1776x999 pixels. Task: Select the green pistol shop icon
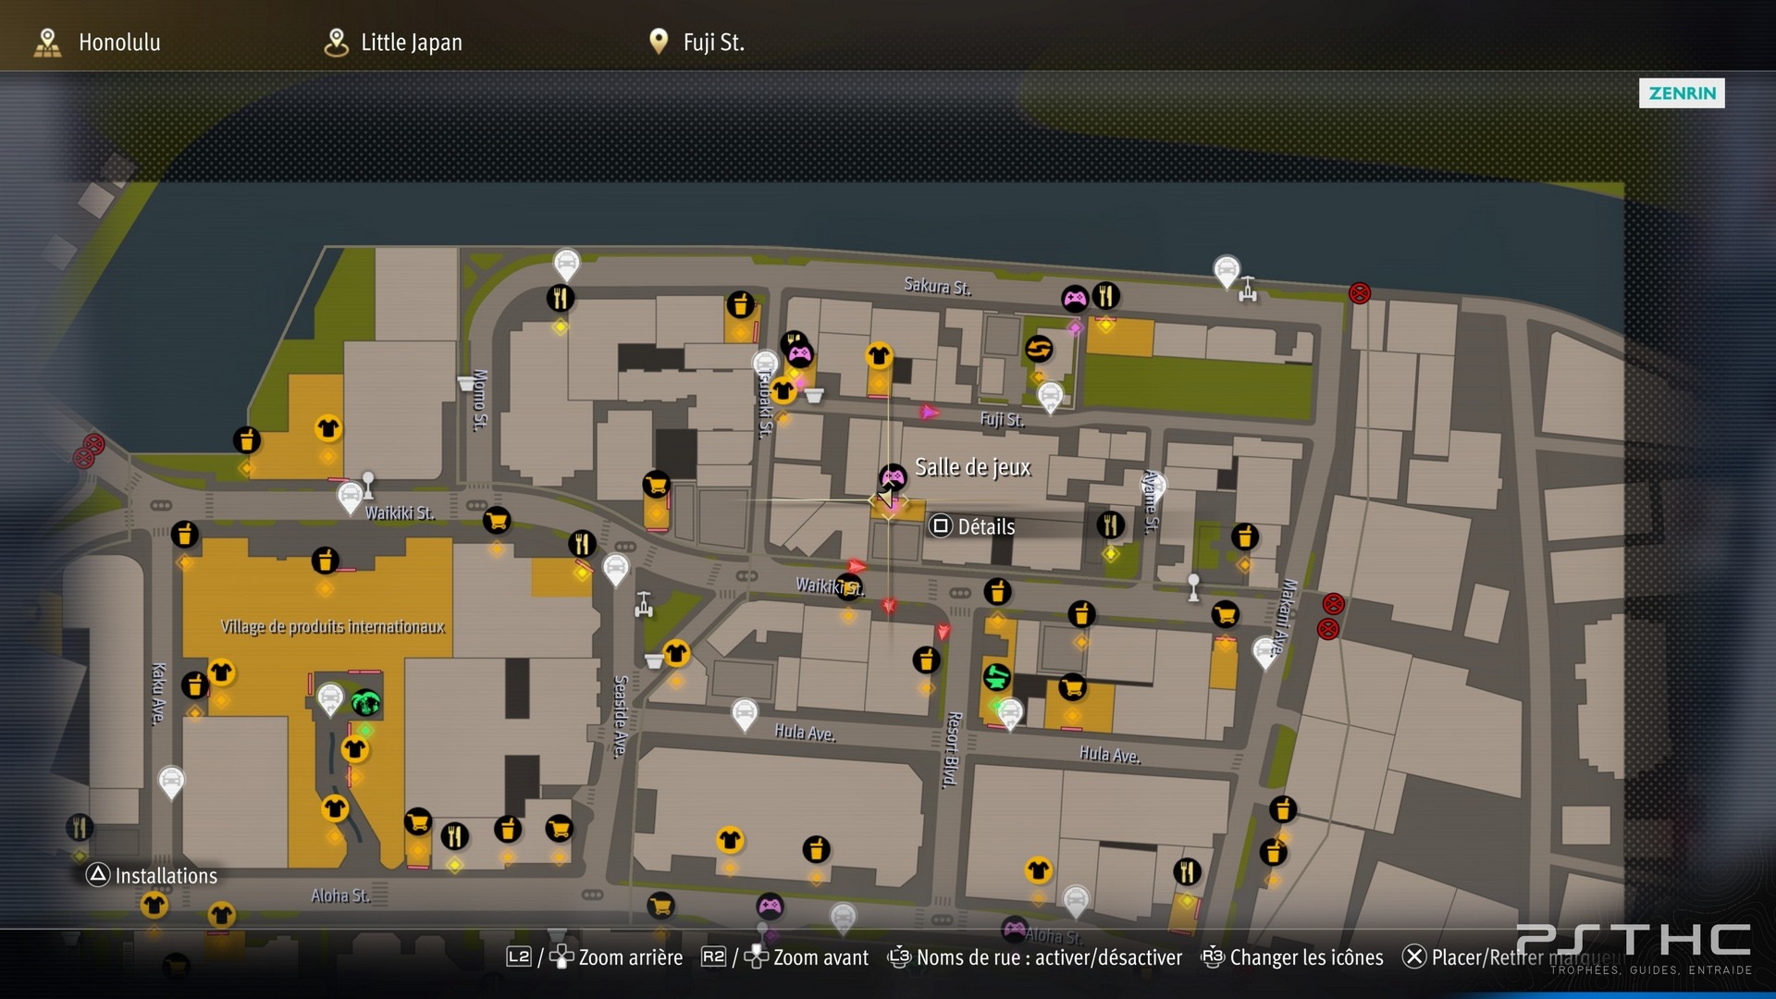click(x=996, y=677)
